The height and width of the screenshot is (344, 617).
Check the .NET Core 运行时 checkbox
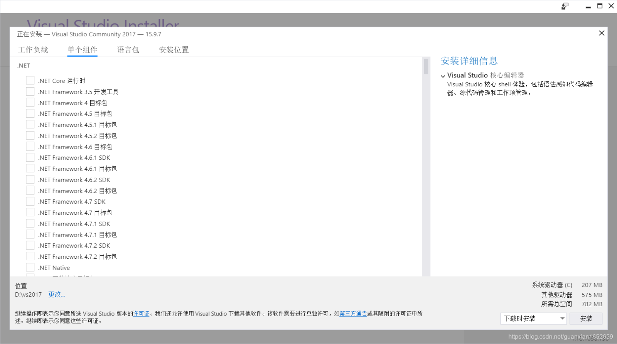pos(30,80)
